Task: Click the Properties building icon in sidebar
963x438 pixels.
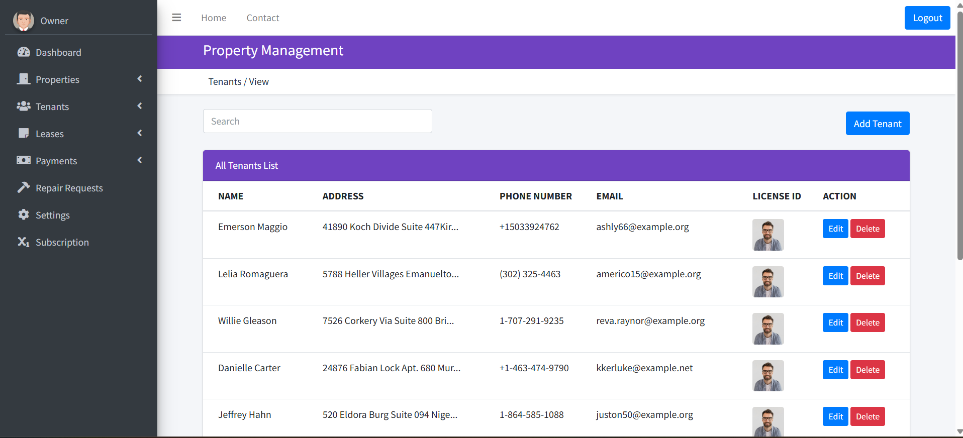Action: tap(24, 79)
